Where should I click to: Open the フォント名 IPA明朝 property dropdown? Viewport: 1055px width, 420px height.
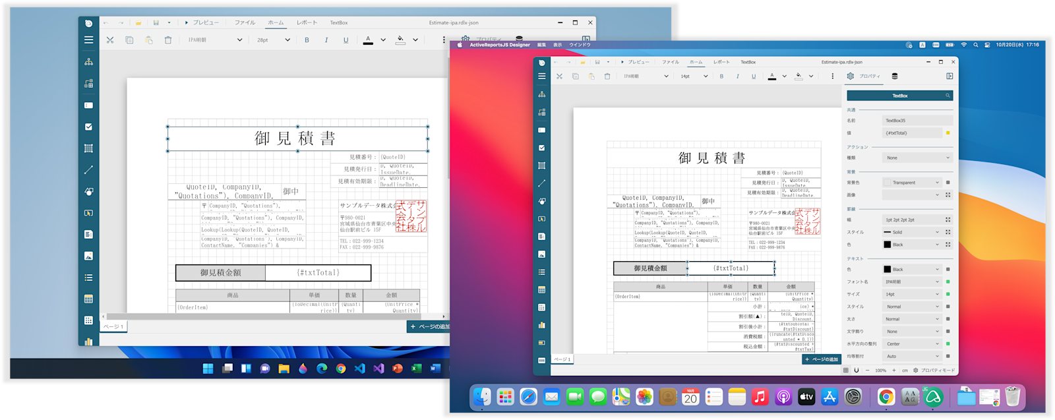[x=912, y=282]
